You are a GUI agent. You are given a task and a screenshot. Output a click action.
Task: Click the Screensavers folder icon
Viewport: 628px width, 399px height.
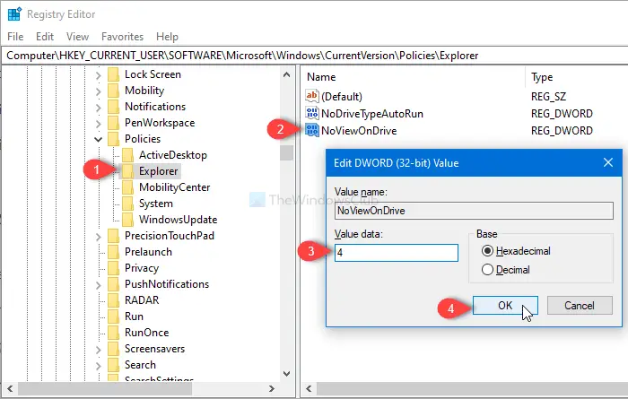point(114,349)
